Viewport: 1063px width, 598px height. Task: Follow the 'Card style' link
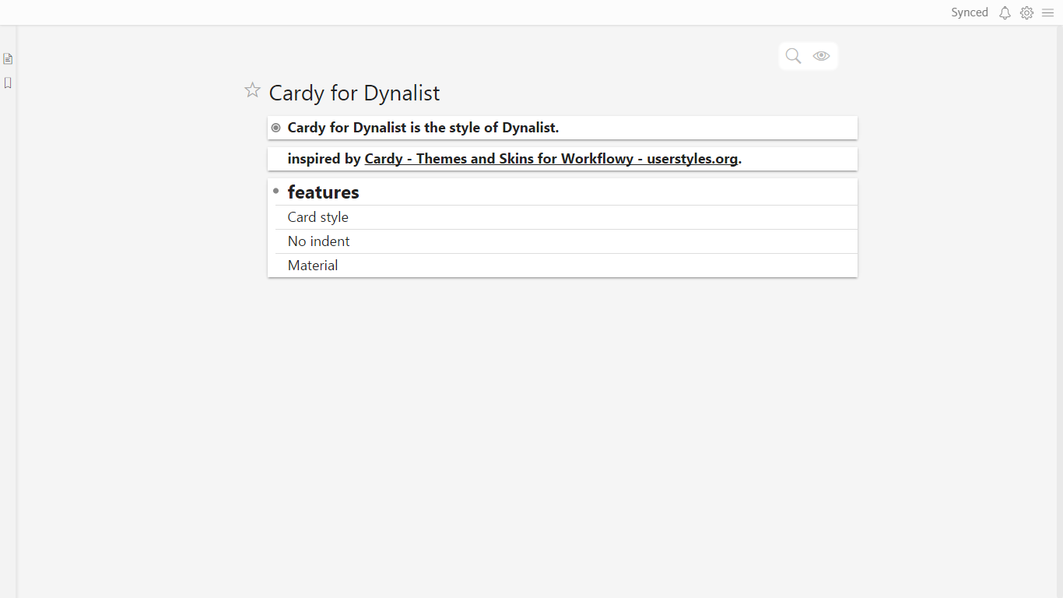(x=317, y=216)
